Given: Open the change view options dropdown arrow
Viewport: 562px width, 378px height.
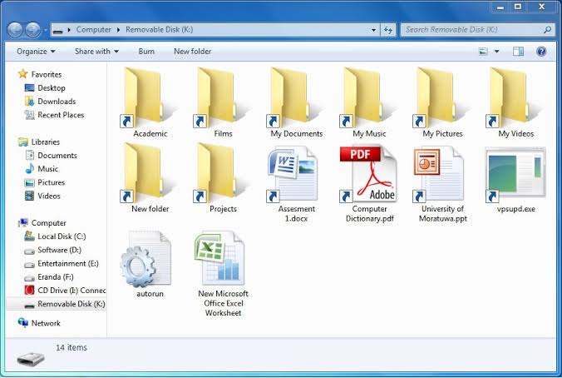Looking at the screenshot, I should click(x=497, y=51).
